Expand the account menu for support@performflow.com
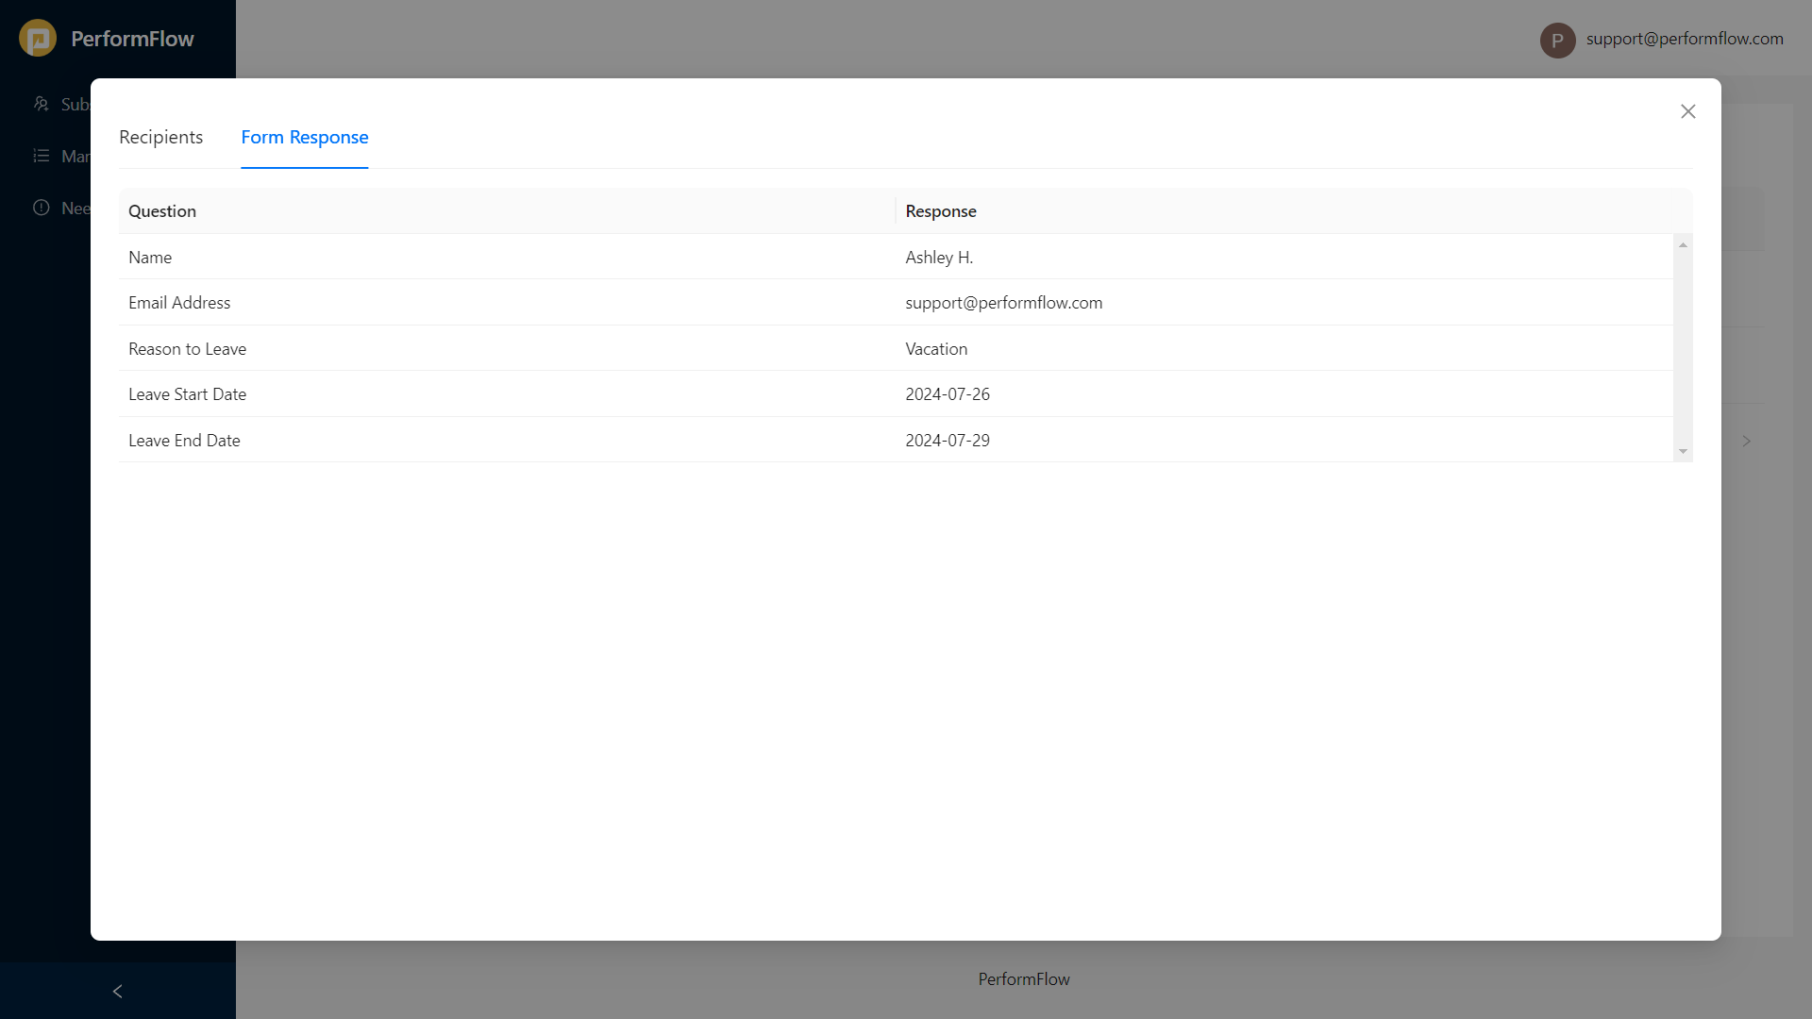The width and height of the screenshot is (1812, 1019). tap(1686, 39)
